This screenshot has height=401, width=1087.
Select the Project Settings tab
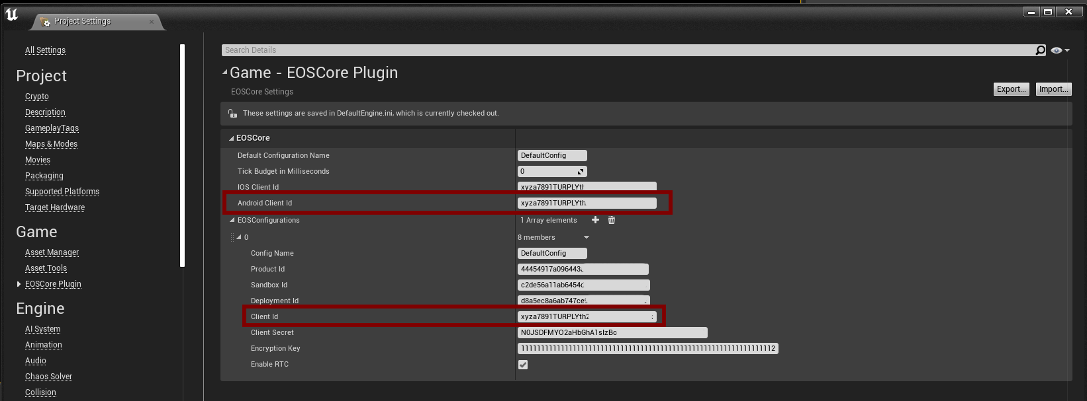pos(97,21)
